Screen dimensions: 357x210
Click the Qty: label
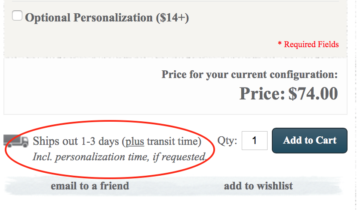click(x=227, y=141)
